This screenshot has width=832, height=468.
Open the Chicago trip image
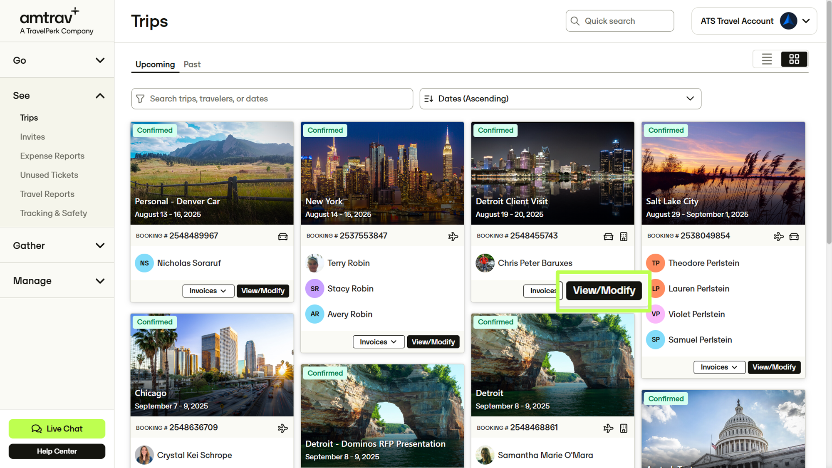tap(212, 365)
